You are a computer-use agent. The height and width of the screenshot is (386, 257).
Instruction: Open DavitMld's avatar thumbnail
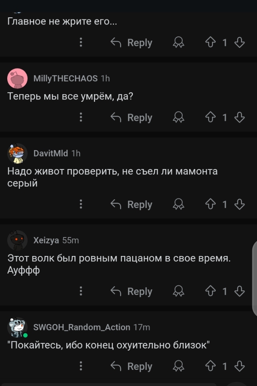17,153
